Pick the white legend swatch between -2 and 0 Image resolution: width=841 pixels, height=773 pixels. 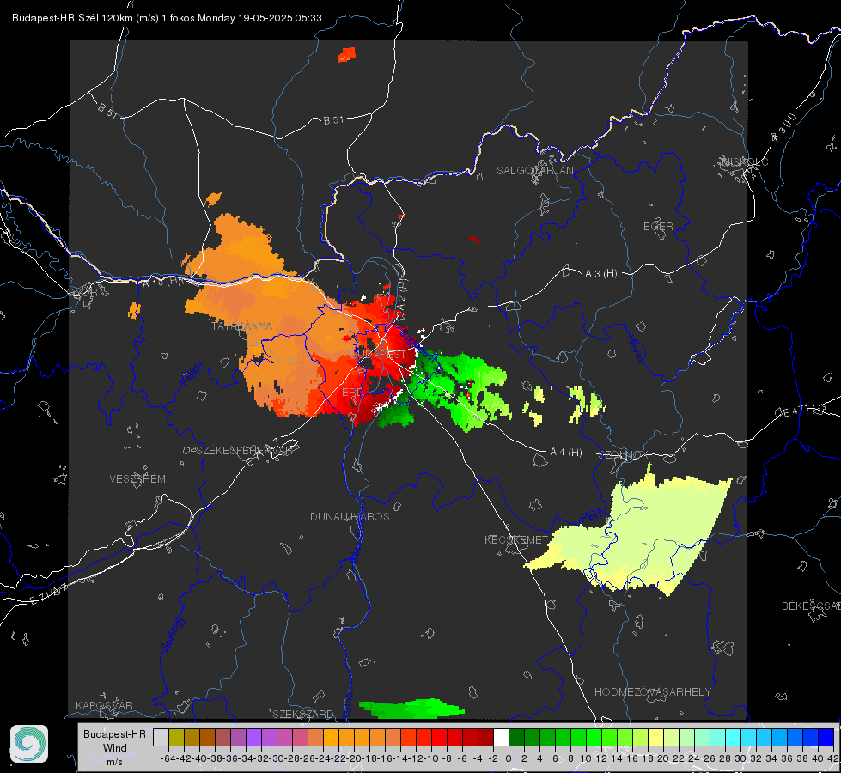click(501, 737)
